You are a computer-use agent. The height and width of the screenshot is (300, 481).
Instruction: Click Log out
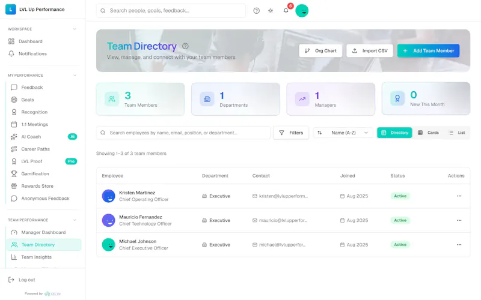pyautogui.click(x=27, y=280)
